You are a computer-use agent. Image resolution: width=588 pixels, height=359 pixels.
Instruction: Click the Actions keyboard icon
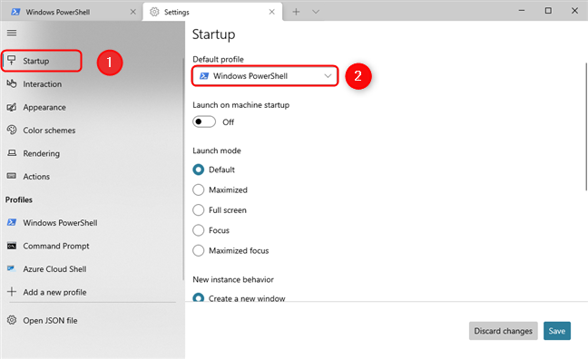click(12, 176)
